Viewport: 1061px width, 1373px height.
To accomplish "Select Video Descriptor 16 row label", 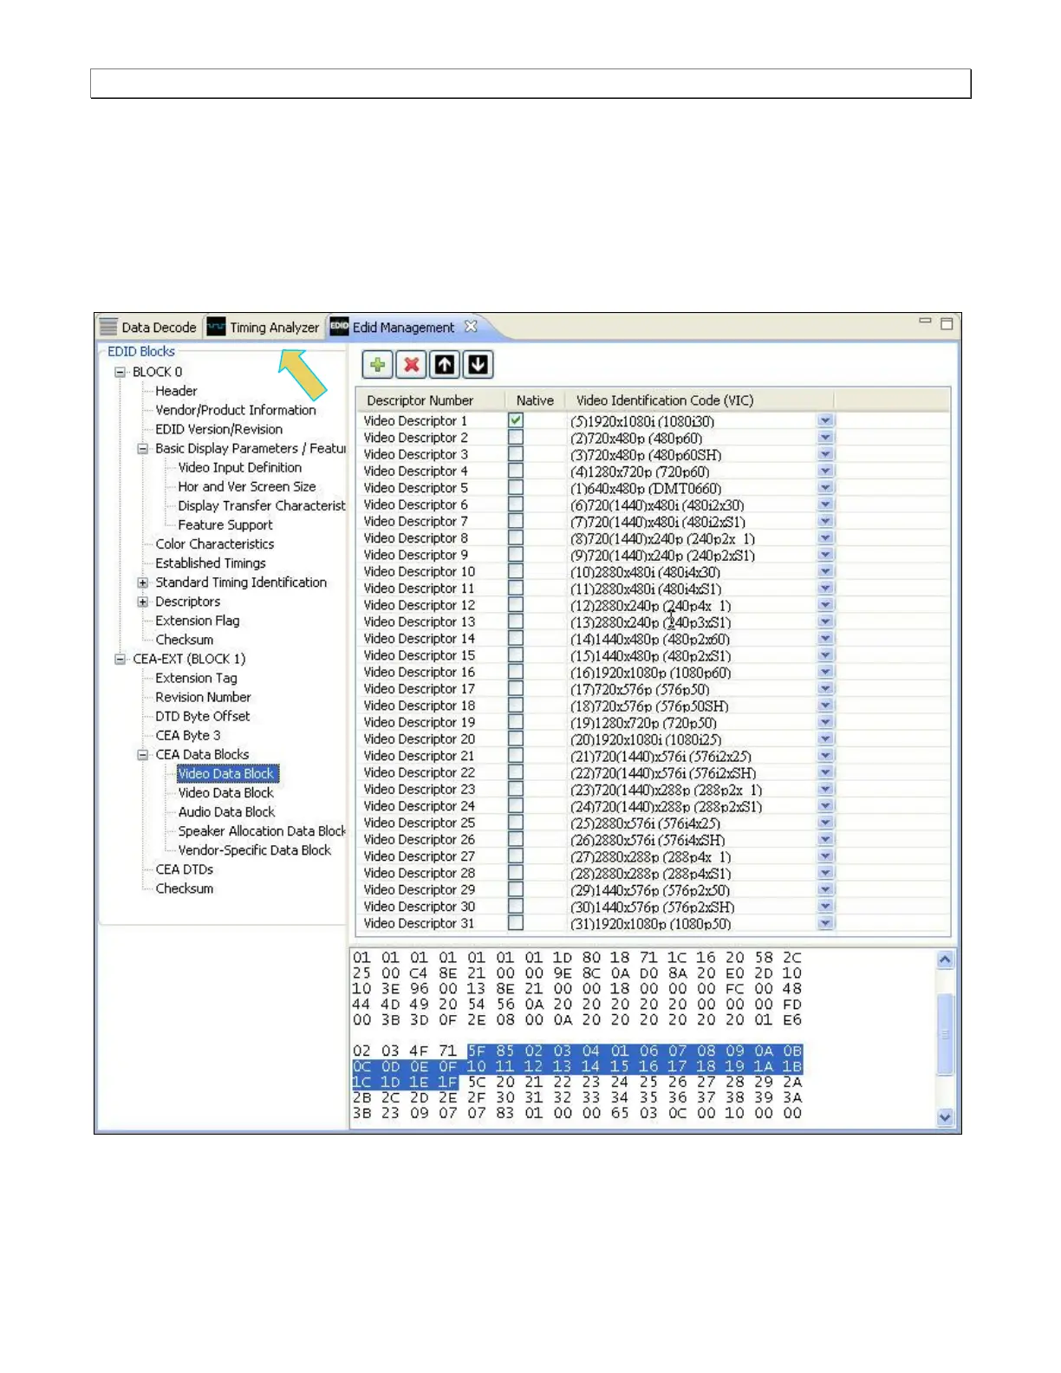I will pyautogui.click(x=420, y=672).
